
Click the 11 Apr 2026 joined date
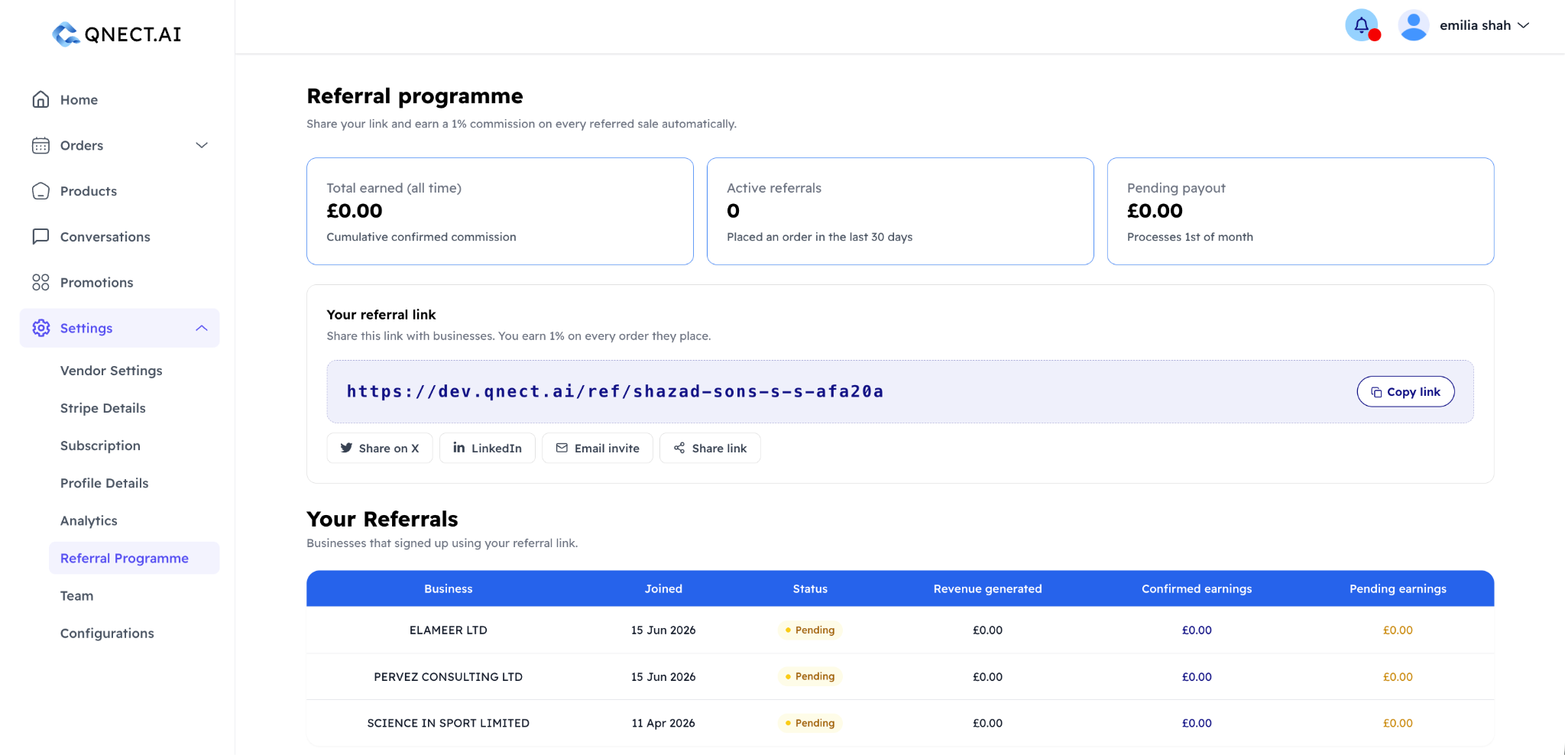[x=663, y=723]
